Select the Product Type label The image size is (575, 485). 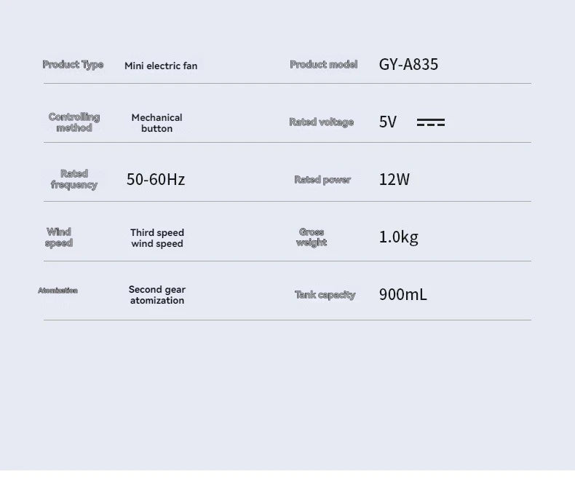pos(73,65)
